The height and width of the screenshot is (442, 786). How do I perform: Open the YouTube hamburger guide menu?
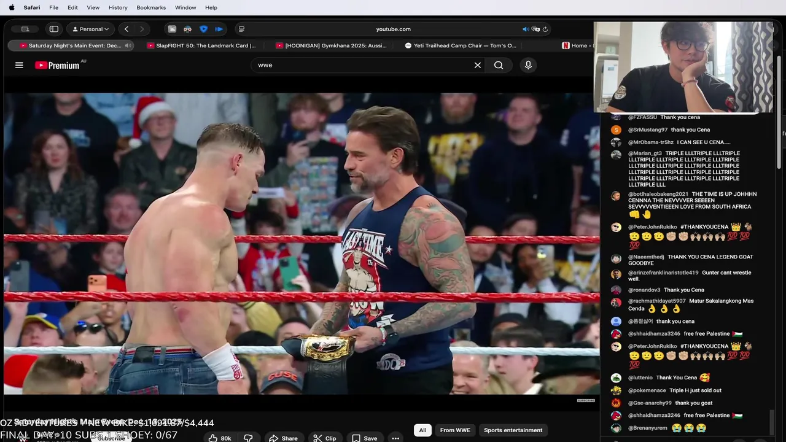(19, 65)
